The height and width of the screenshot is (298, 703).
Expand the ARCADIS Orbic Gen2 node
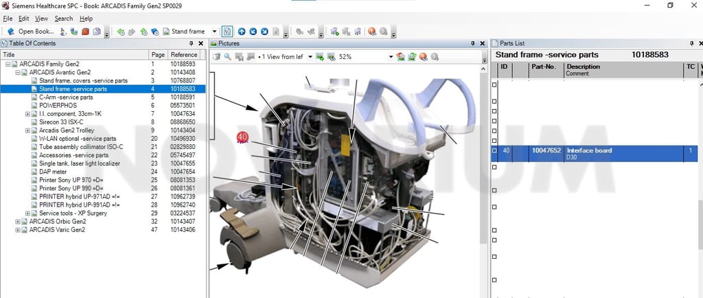[18, 221]
